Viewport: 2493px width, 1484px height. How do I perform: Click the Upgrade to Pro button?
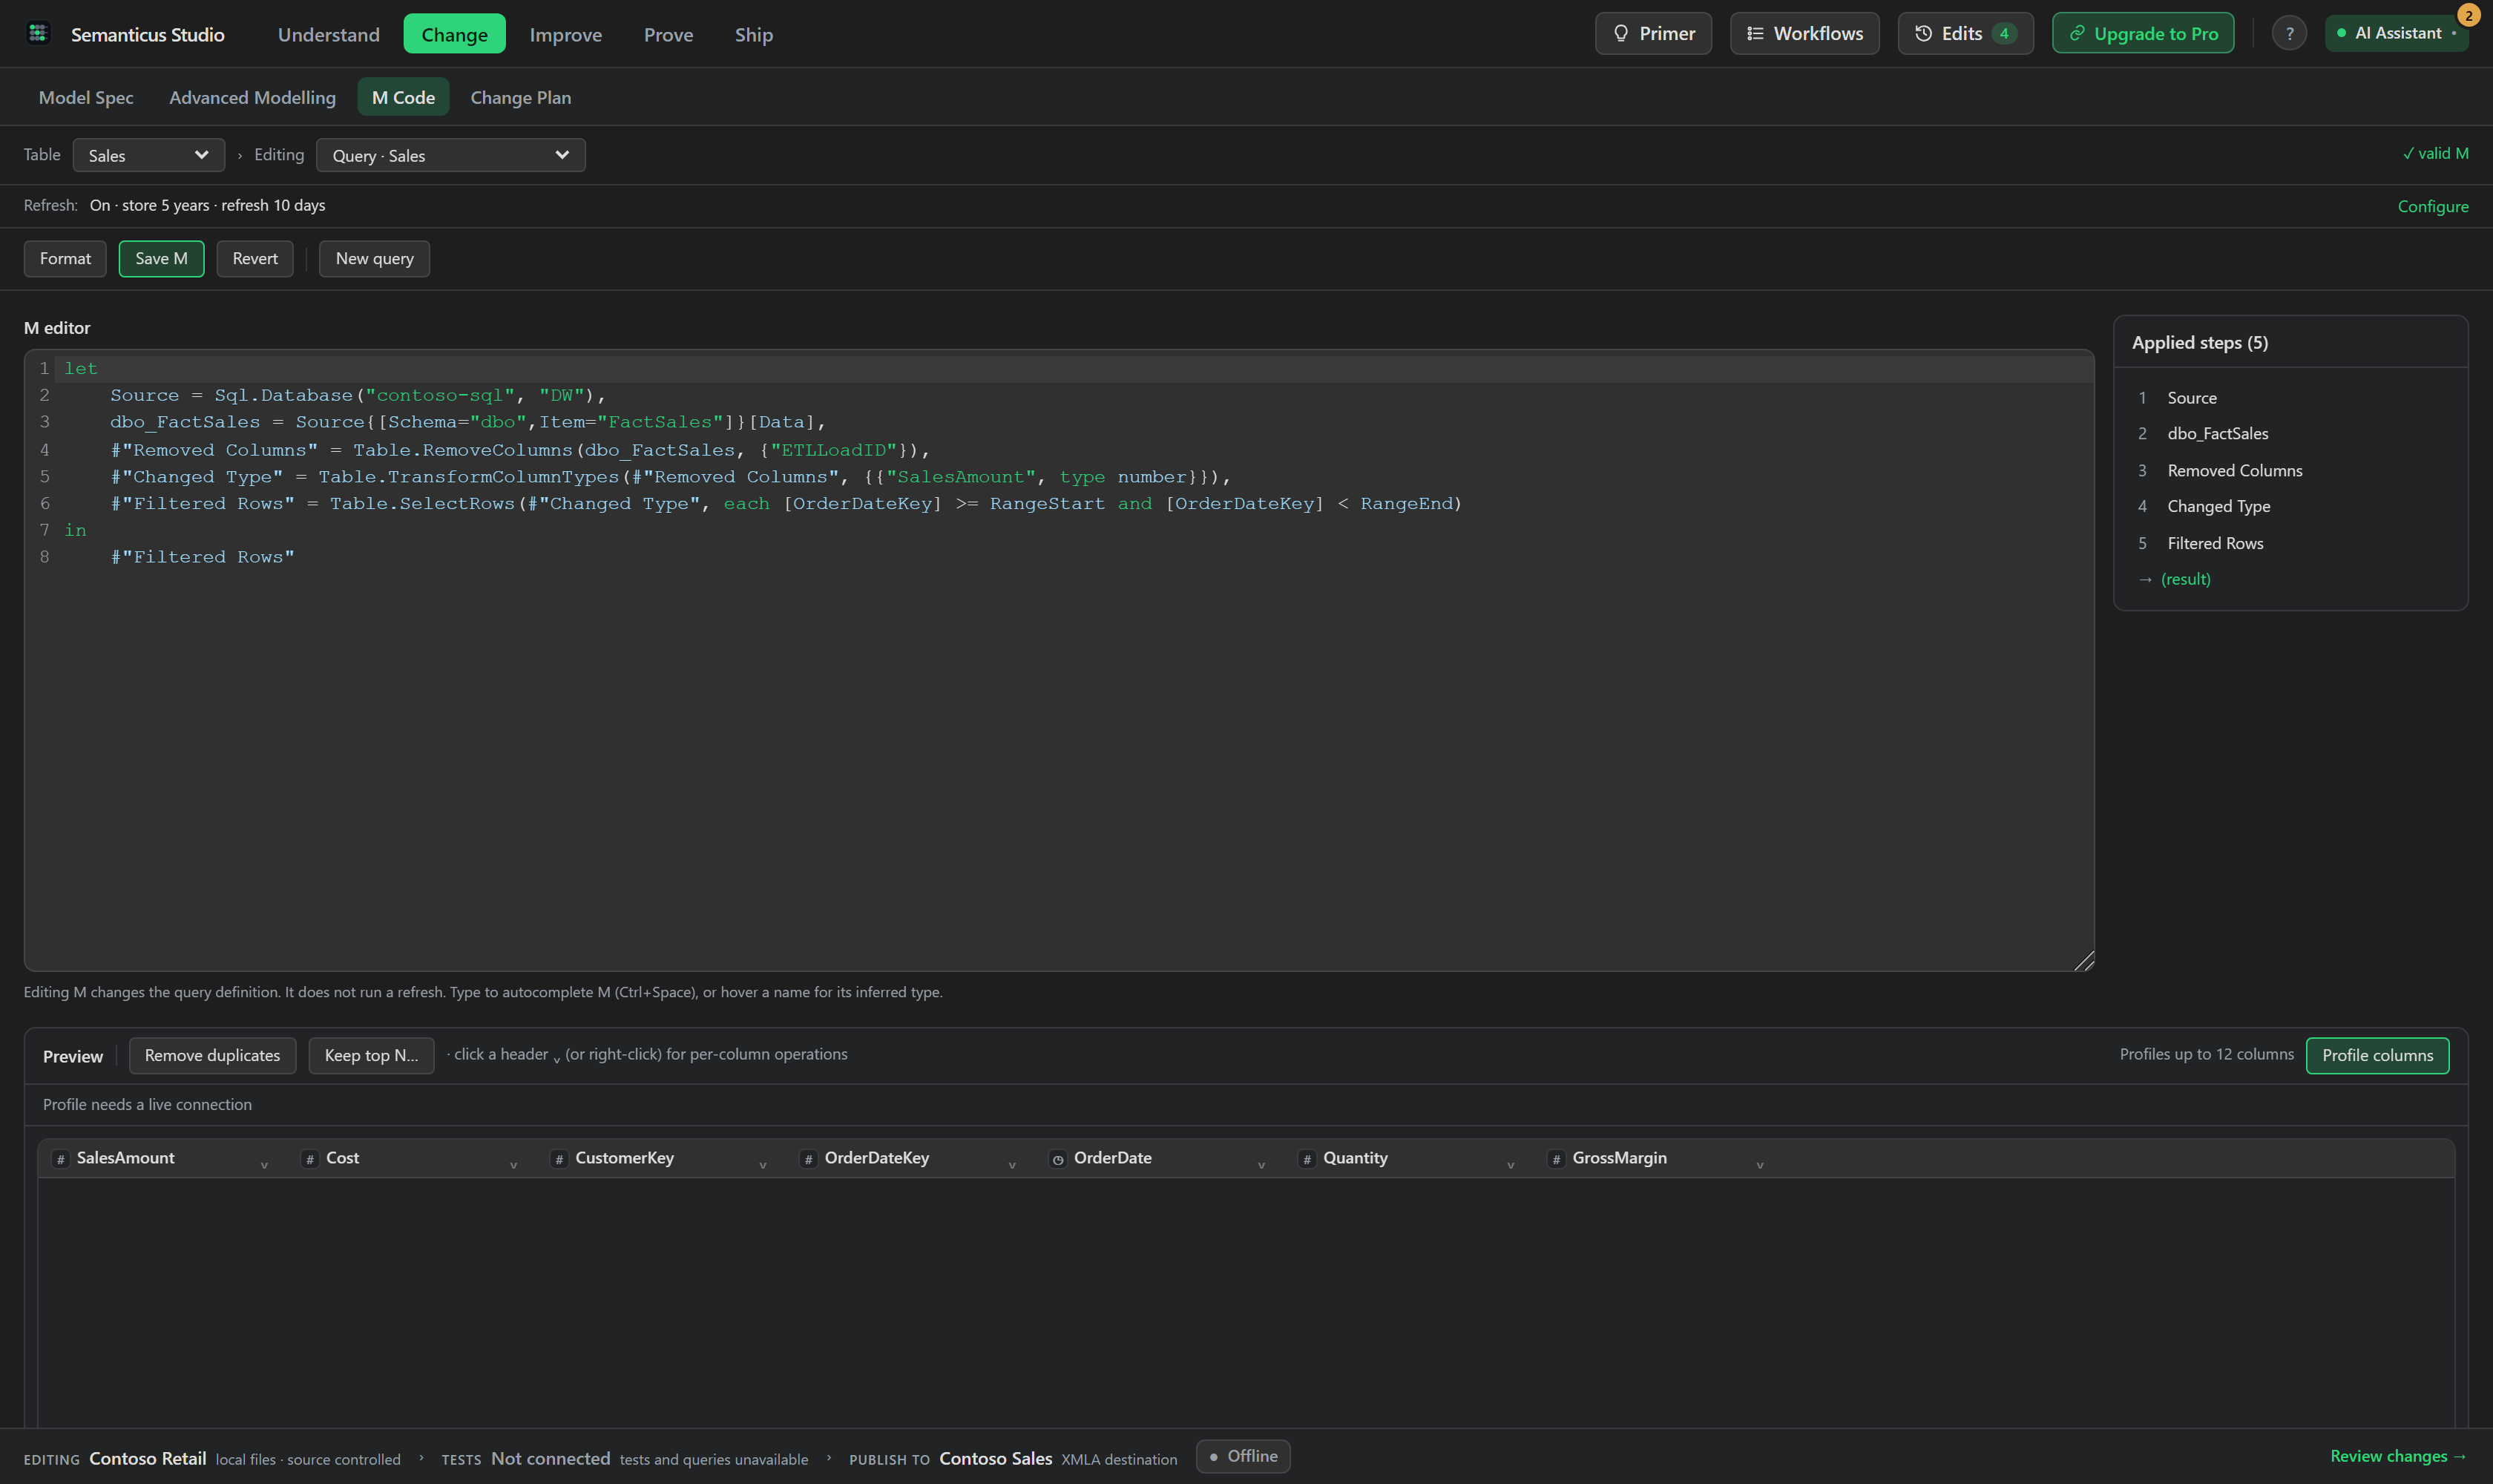pyautogui.click(x=2143, y=33)
